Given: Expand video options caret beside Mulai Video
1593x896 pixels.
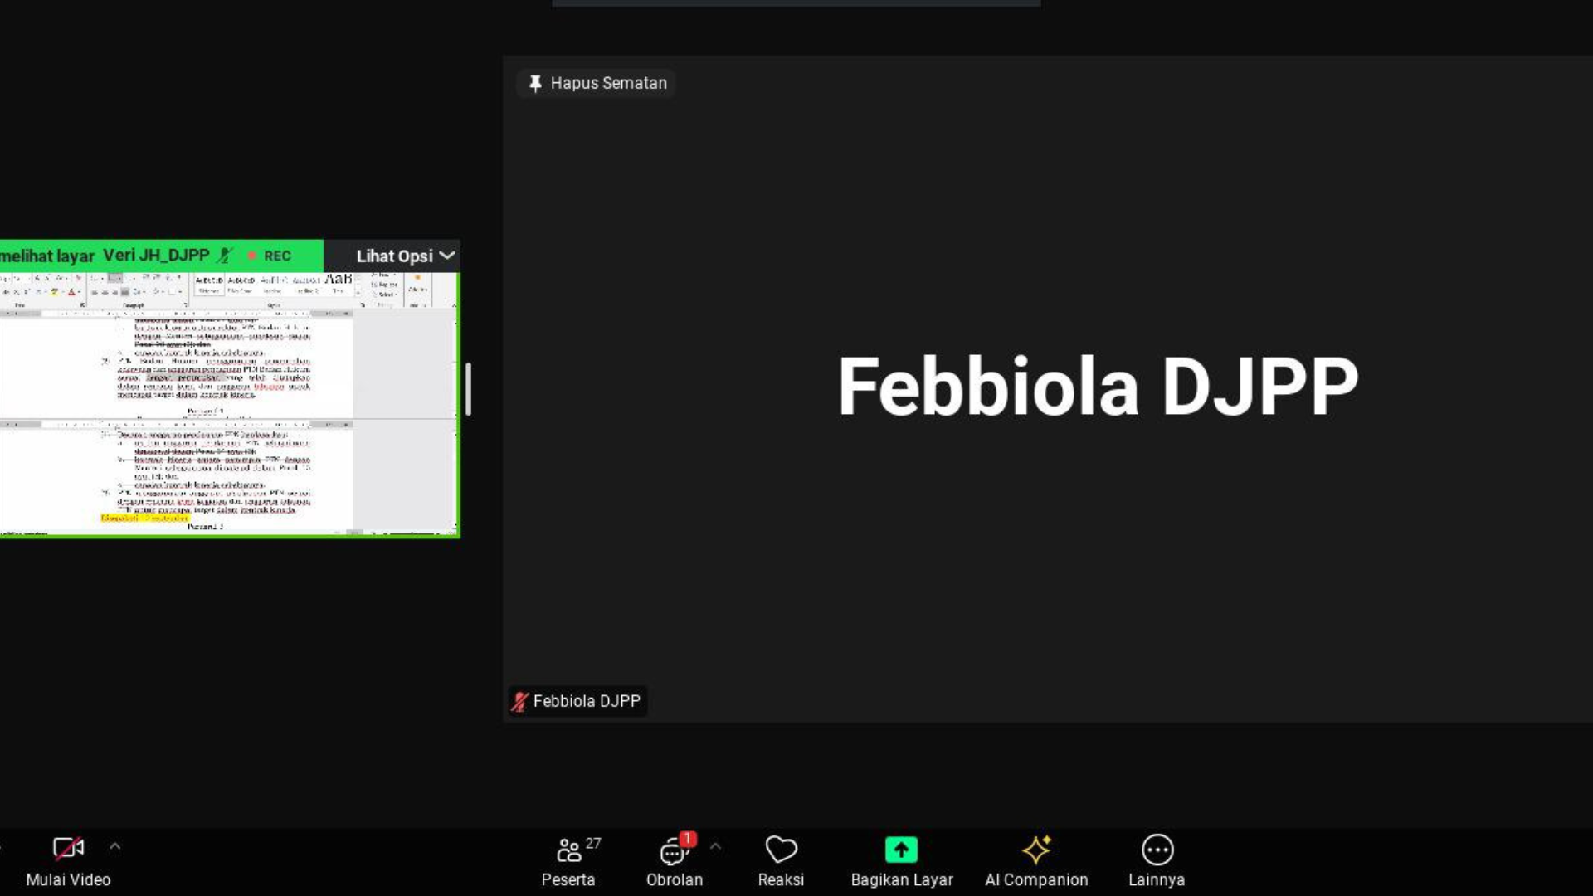Looking at the screenshot, I should pyautogui.click(x=115, y=847).
